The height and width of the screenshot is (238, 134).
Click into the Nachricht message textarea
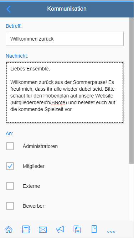(x=65, y=92)
